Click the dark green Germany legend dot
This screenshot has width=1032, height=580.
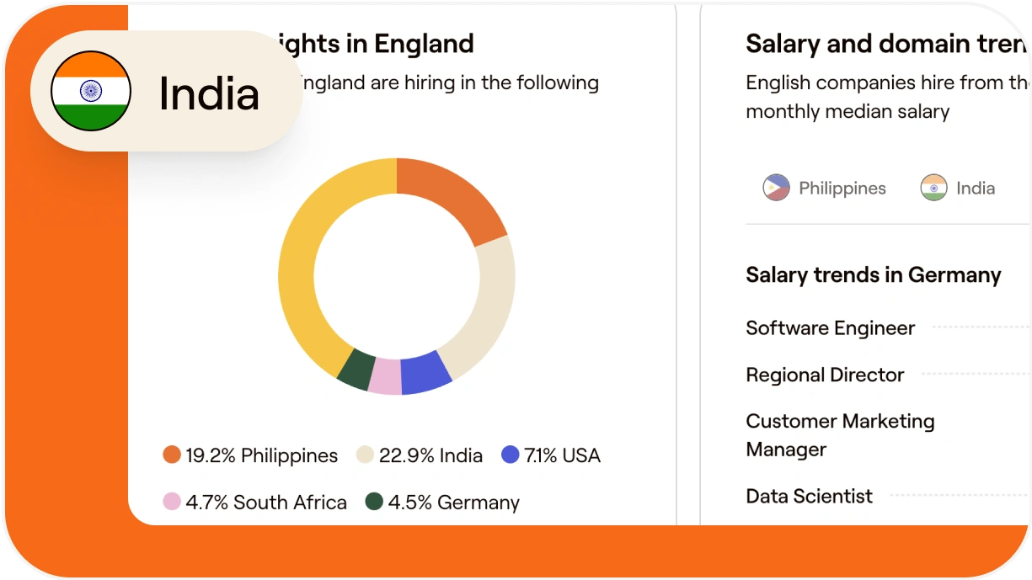pos(374,502)
